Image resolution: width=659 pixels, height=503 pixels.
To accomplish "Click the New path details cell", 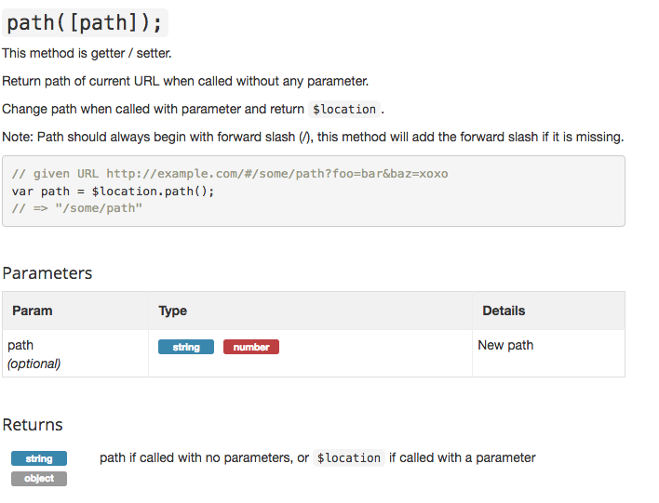I will [x=505, y=345].
